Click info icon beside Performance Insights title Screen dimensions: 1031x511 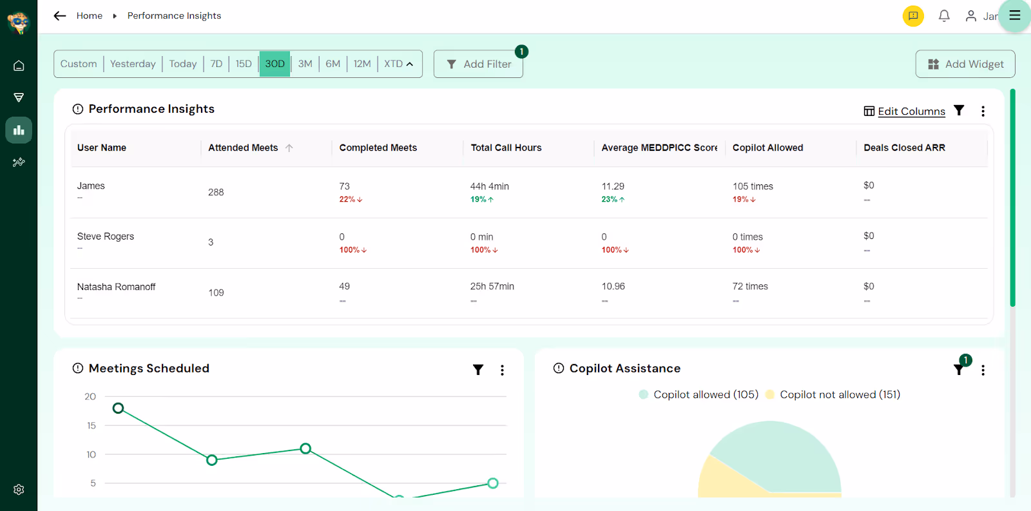[x=78, y=109]
